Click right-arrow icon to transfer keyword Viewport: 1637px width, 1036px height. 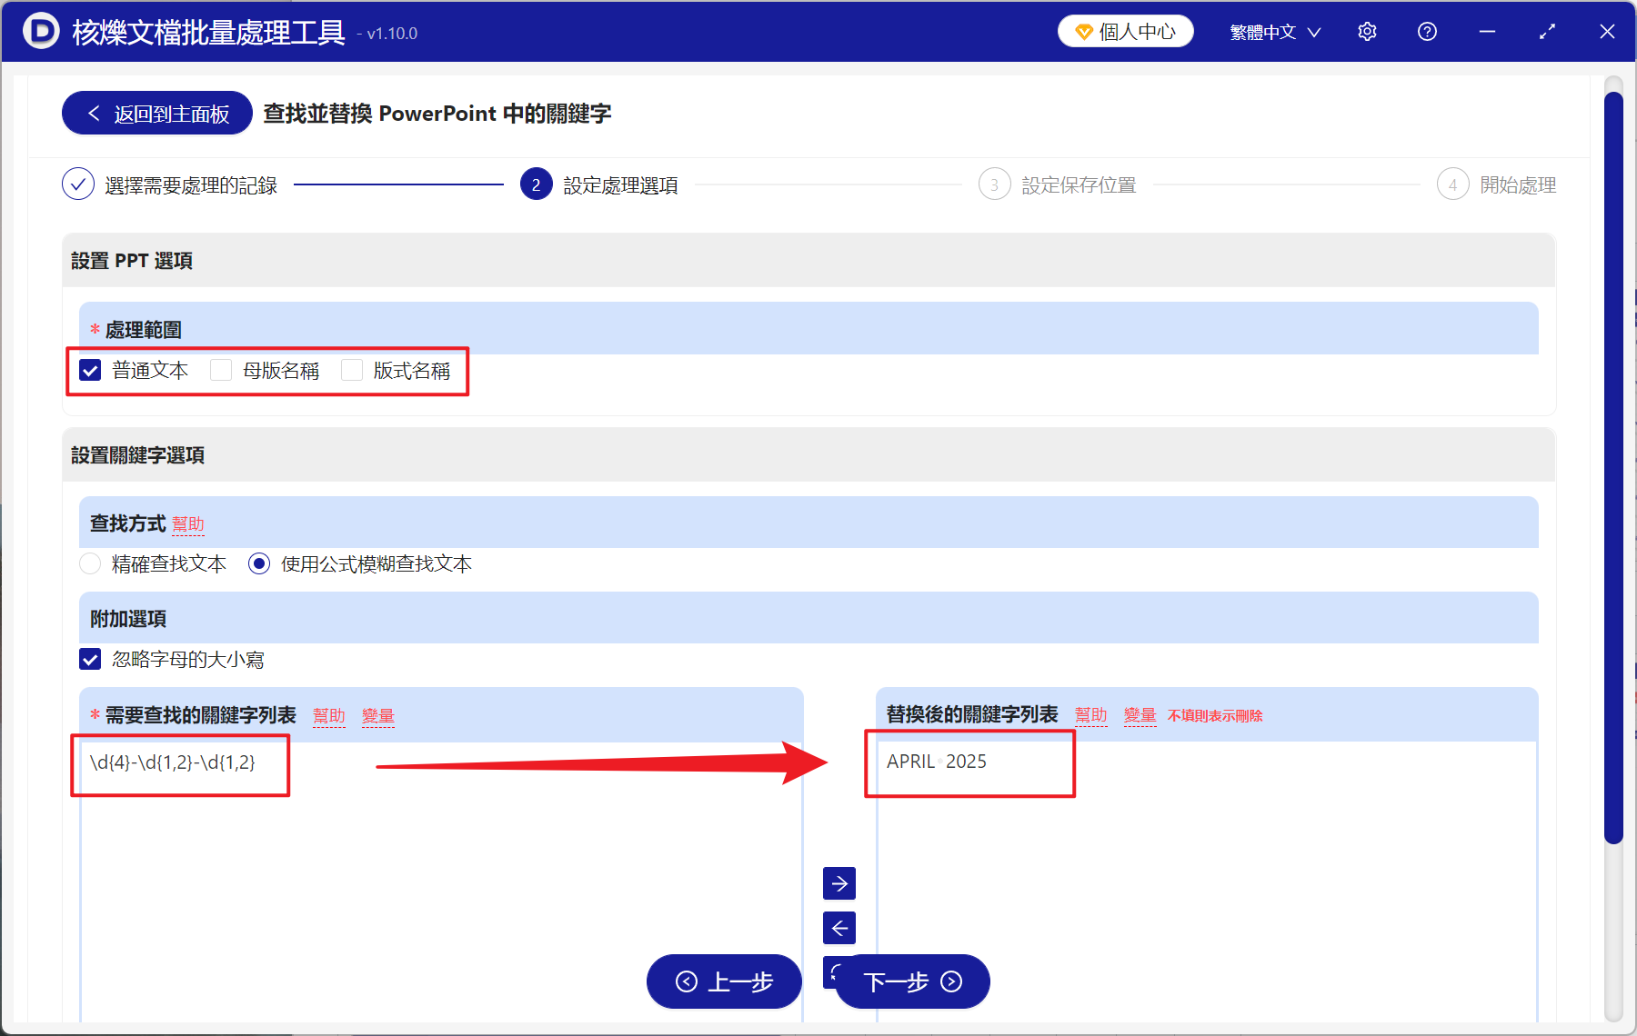[x=839, y=882]
